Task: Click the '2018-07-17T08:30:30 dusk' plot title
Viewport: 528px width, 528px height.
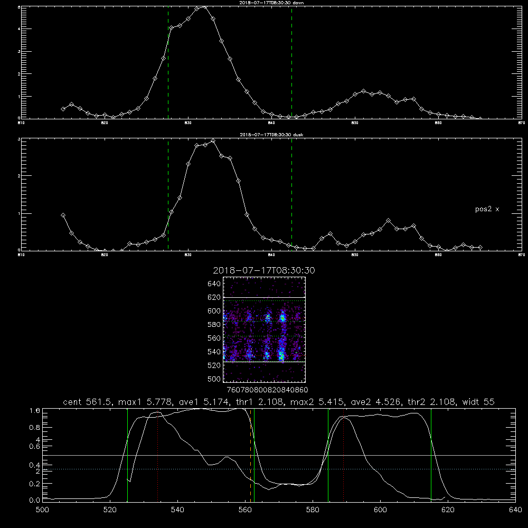Action: 271,135
